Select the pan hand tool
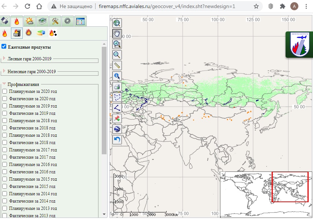The width and height of the screenshot is (313, 219). (117, 34)
